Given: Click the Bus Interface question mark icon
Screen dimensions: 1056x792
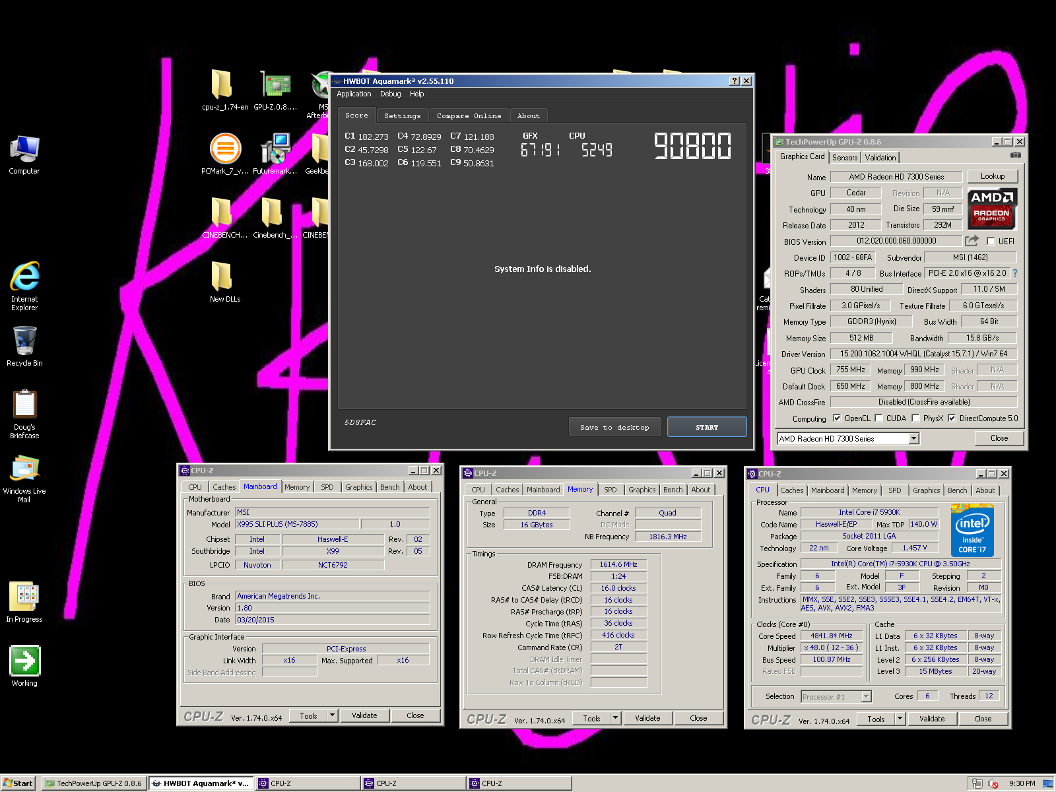Looking at the screenshot, I should pos(1015,273).
